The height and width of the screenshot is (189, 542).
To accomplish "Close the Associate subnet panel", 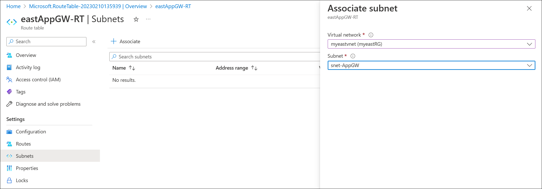I will click(x=529, y=8).
